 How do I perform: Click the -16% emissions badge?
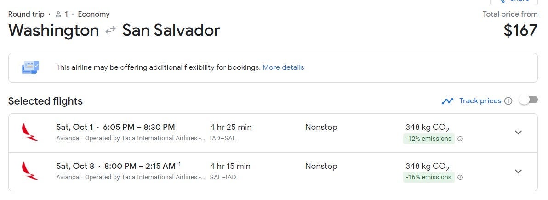coord(428,177)
